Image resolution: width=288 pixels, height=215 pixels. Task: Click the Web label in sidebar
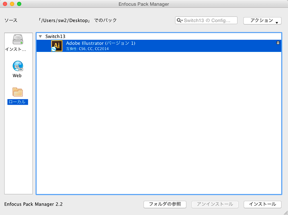click(x=17, y=76)
